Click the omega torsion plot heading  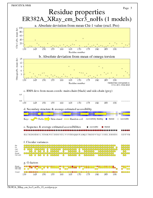coord(76,57)
